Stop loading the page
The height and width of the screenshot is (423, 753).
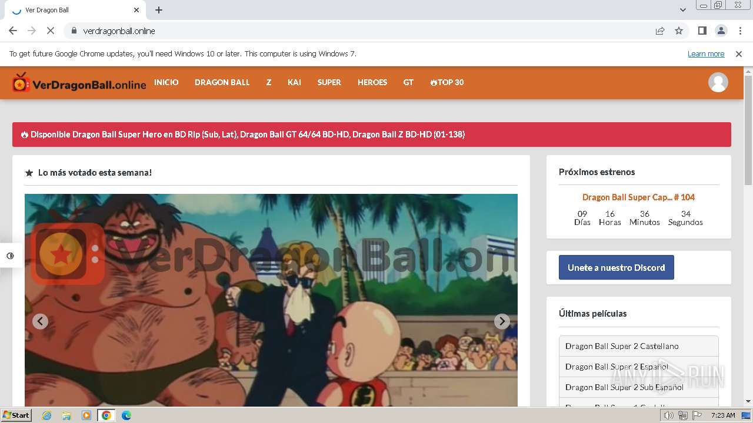[51, 31]
